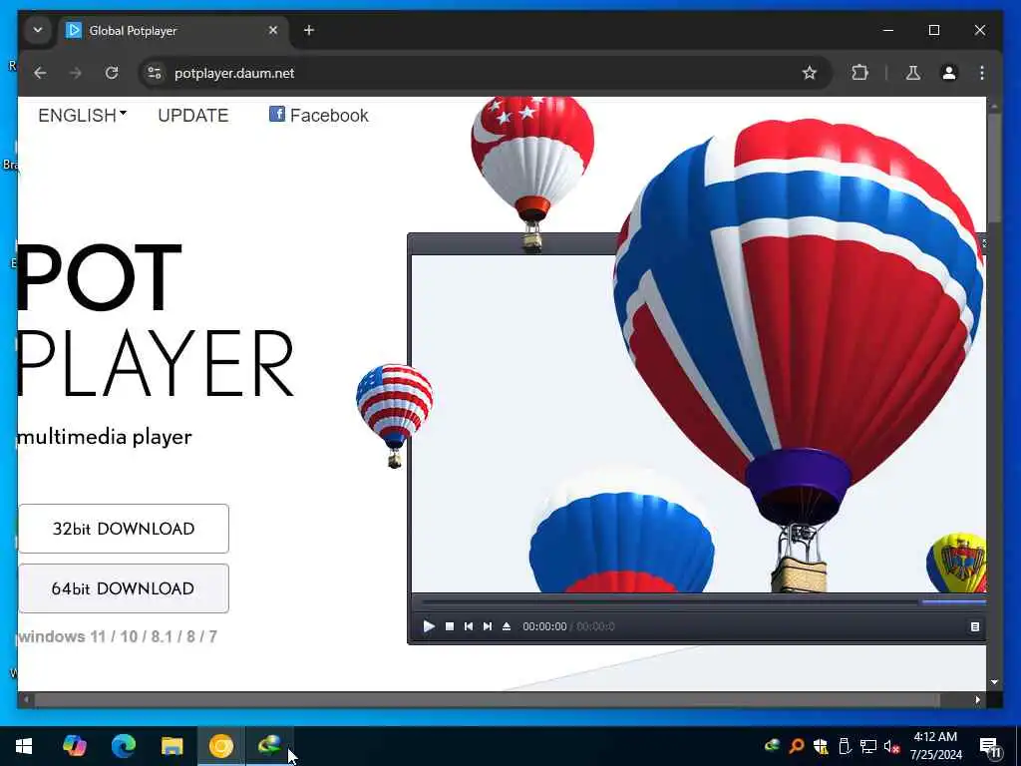Click the Chrome Canary taskbar icon
Image resolution: width=1021 pixels, height=766 pixels.
(220, 746)
